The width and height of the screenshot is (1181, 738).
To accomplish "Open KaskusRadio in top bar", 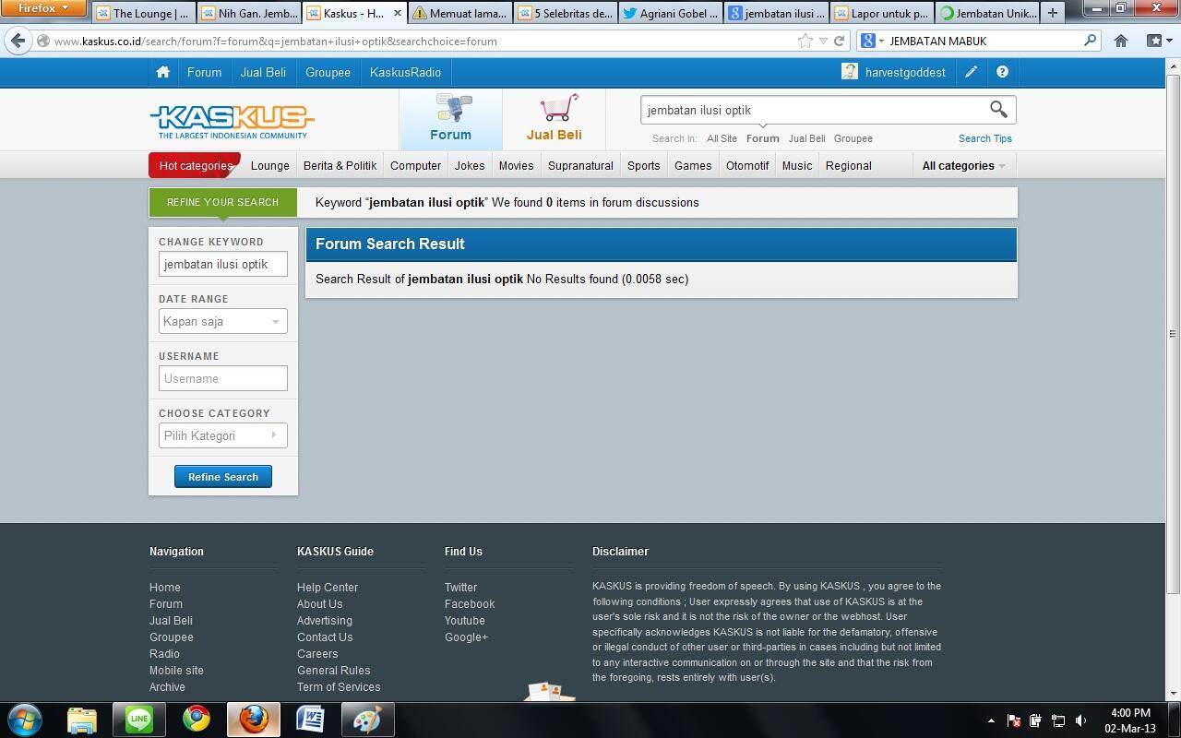I will click(405, 72).
